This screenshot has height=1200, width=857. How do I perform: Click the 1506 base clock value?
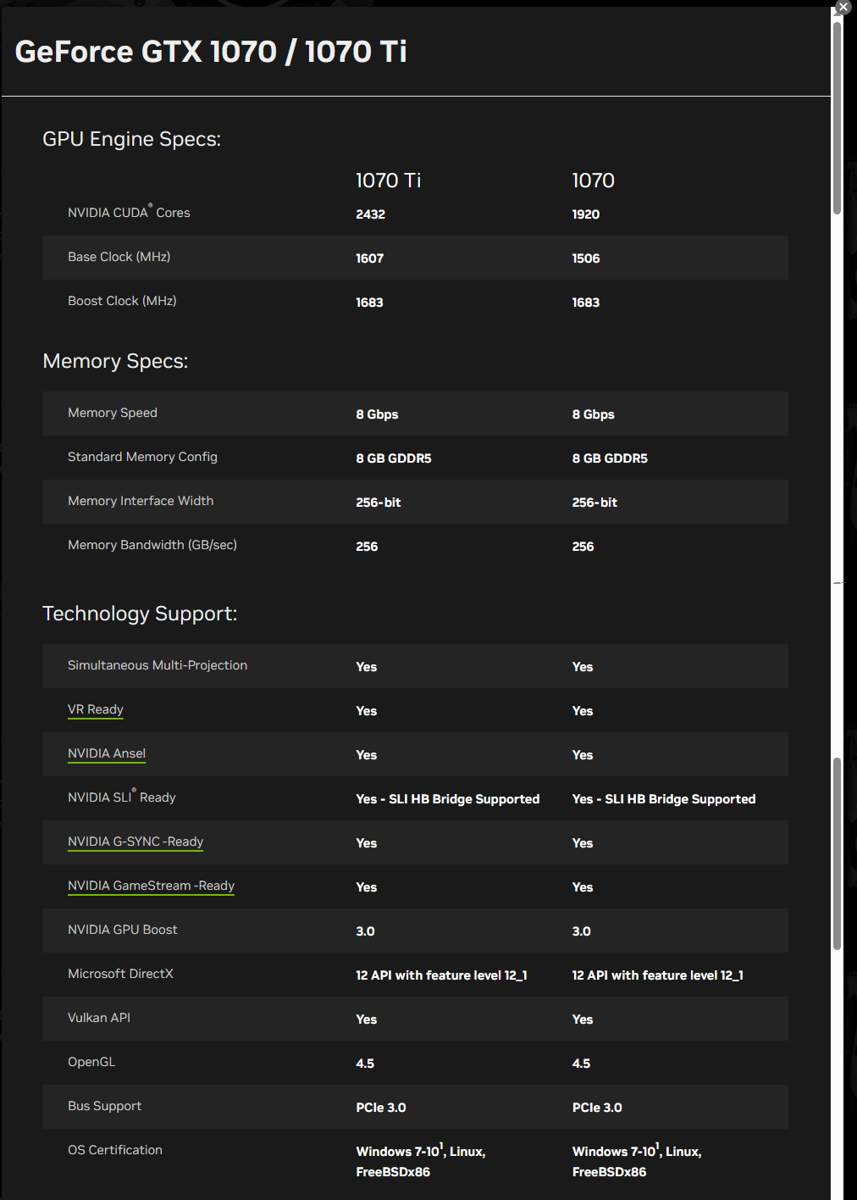(x=585, y=258)
